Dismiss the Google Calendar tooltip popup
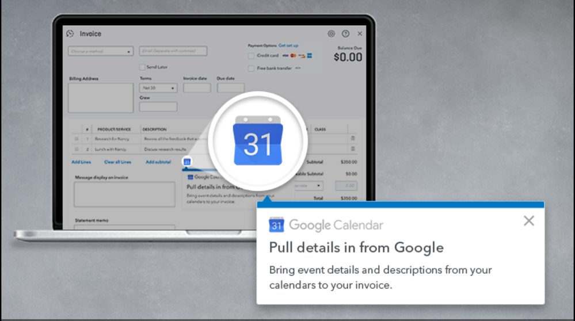 point(529,220)
